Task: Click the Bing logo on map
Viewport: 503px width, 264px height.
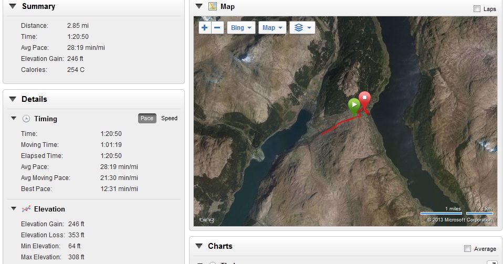Action: (207, 219)
